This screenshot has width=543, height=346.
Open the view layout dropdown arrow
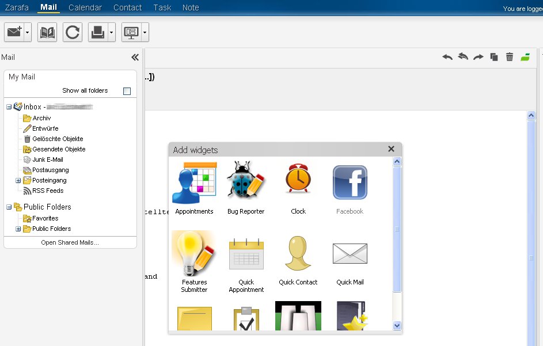[145, 32]
